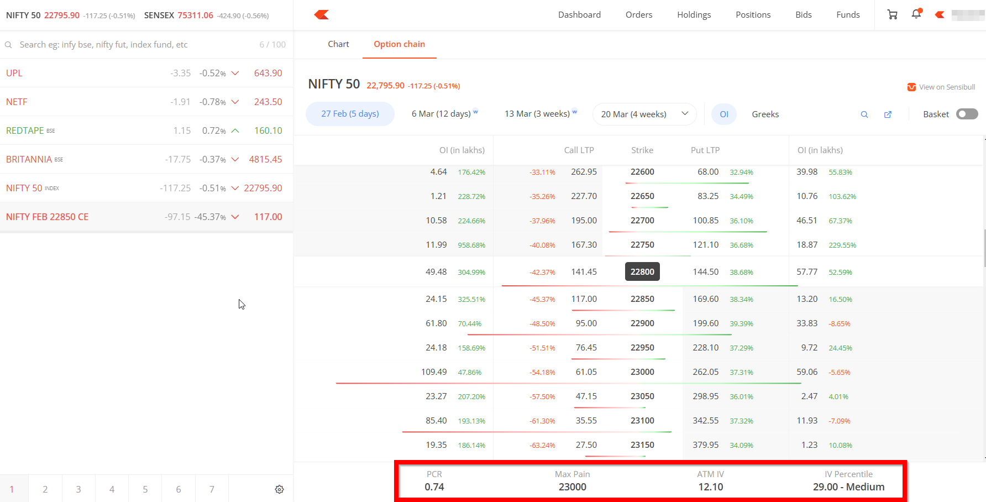This screenshot has width=986, height=502.
Task: Switch to marketwatch page 5
Action: pyautogui.click(x=145, y=489)
